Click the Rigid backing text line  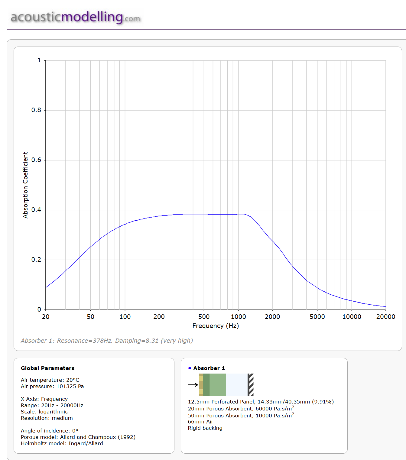click(205, 428)
